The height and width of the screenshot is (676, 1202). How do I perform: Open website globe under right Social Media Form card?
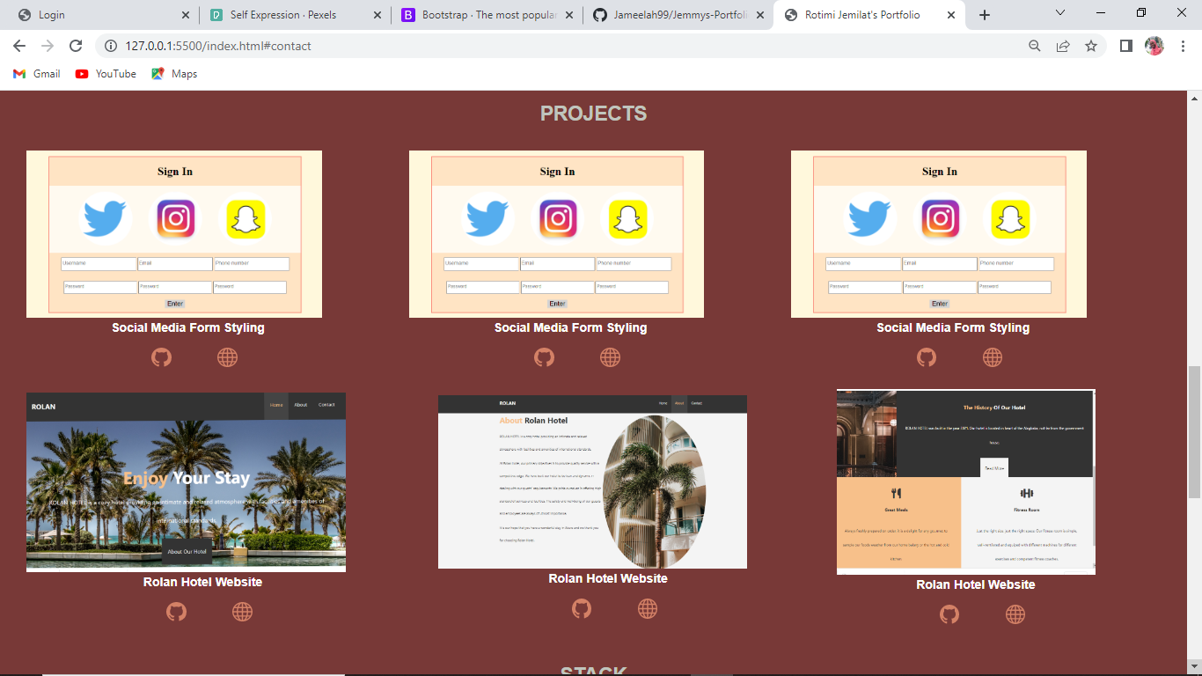coord(992,357)
